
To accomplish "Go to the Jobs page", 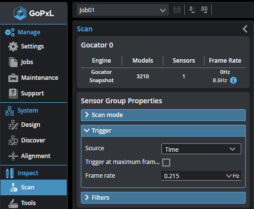I will (27, 62).
